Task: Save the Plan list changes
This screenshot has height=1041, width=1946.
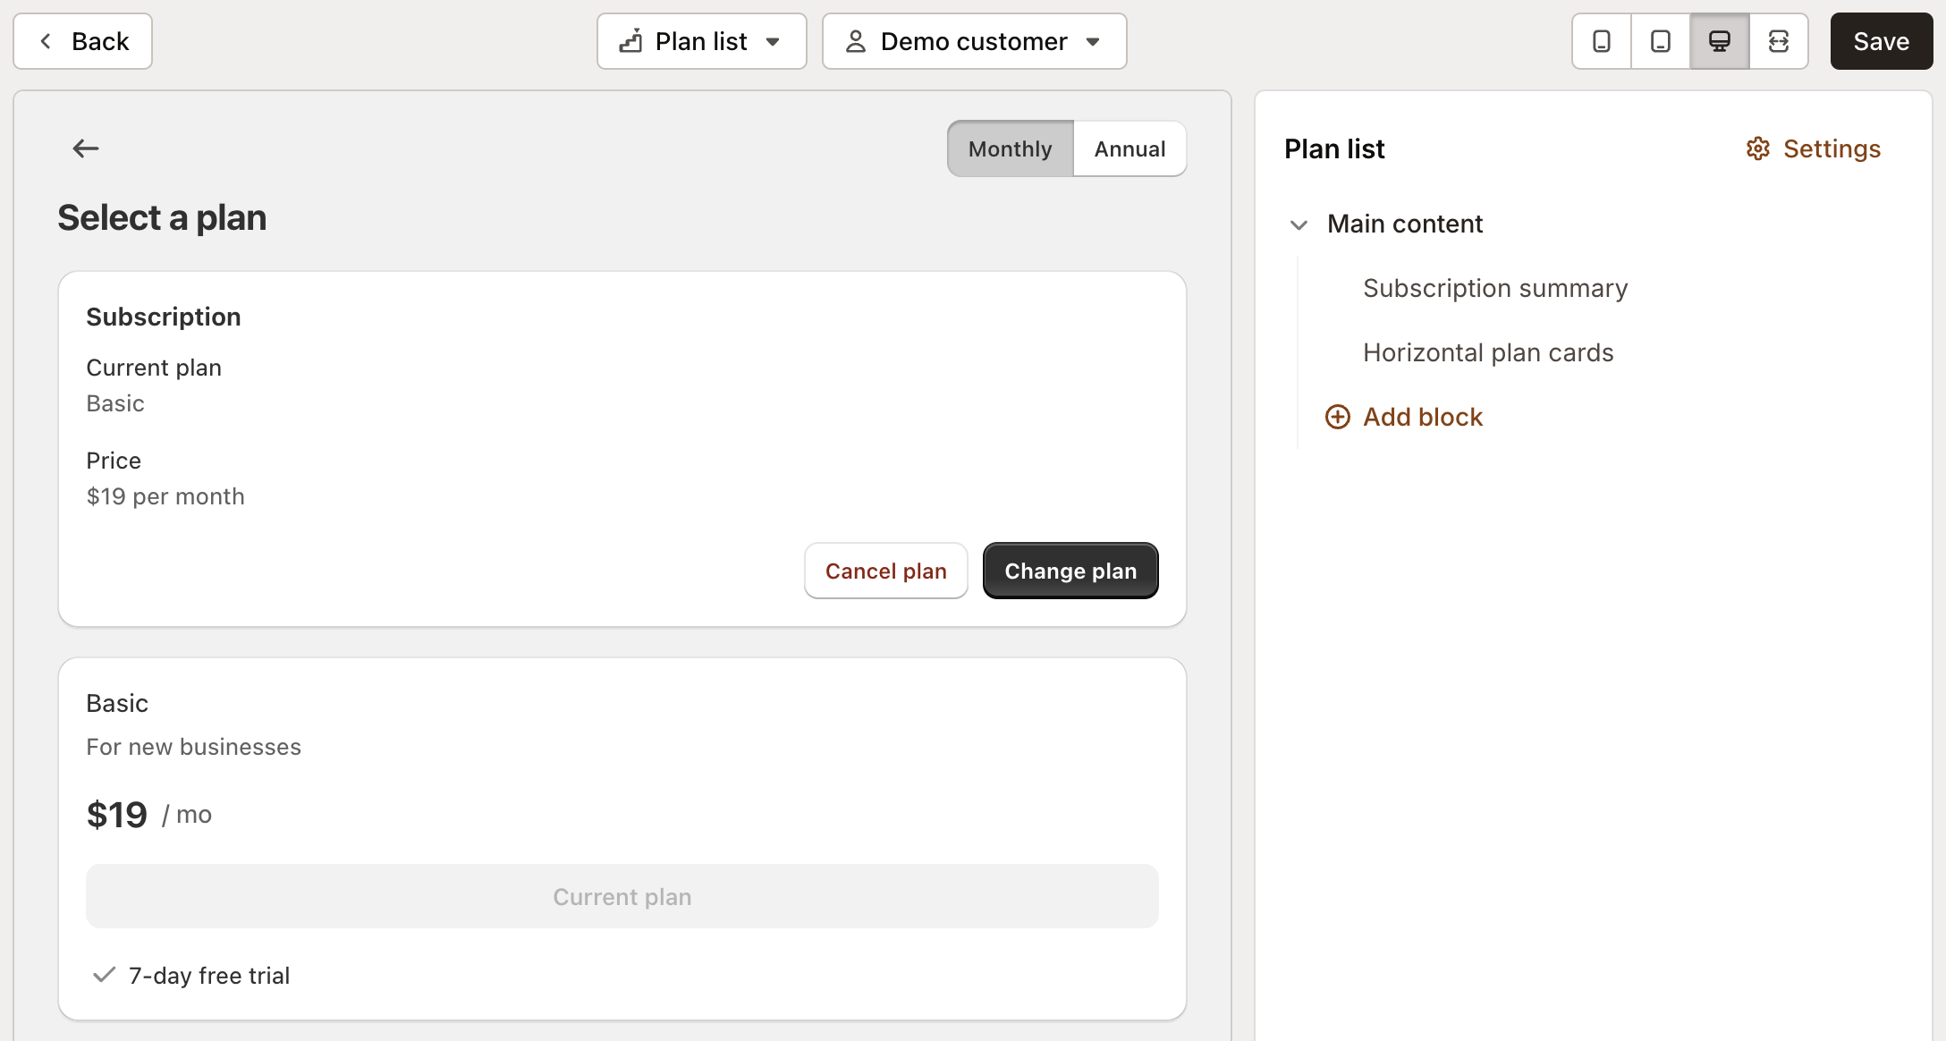Action: pyautogui.click(x=1880, y=41)
